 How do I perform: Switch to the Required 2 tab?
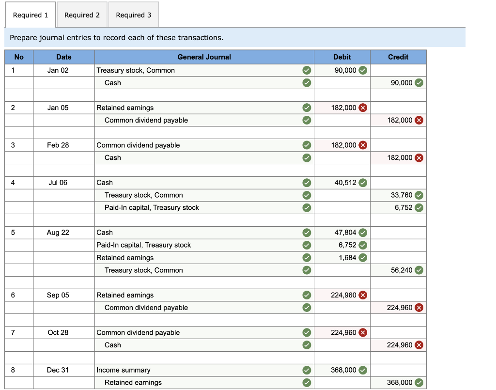coord(82,15)
